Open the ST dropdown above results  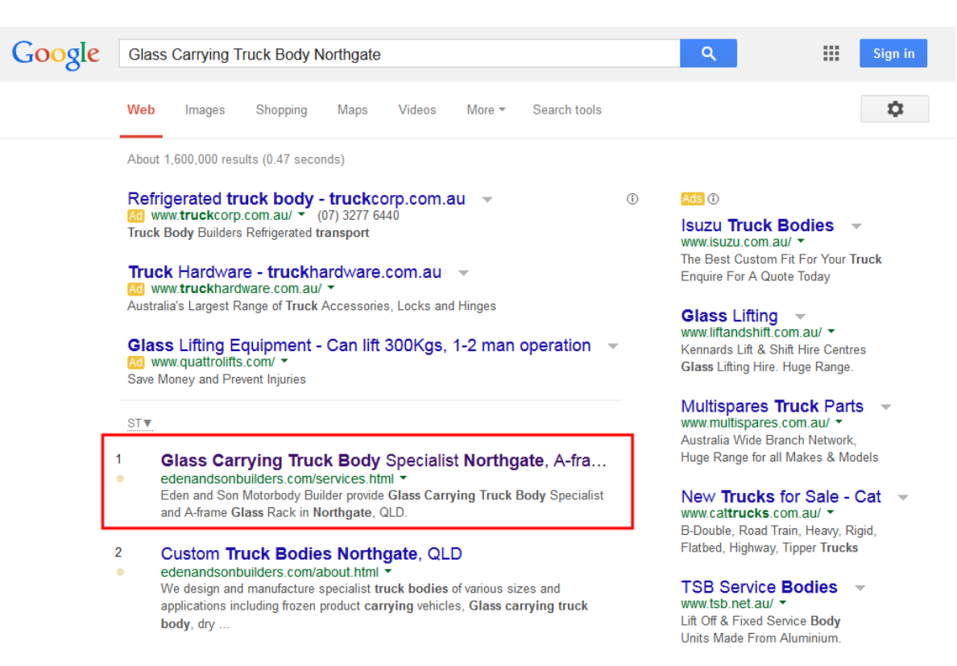pyautogui.click(x=140, y=424)
